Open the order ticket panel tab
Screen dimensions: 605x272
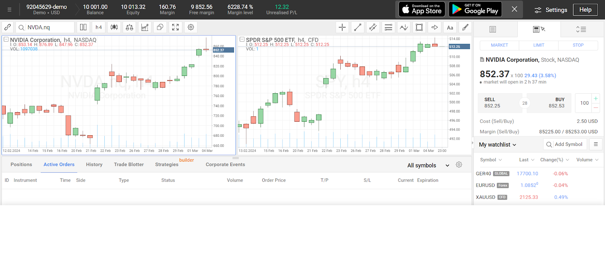click(539, 29)
